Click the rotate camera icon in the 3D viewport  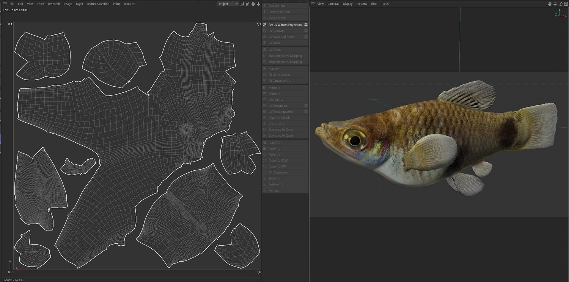pos(560,4)
